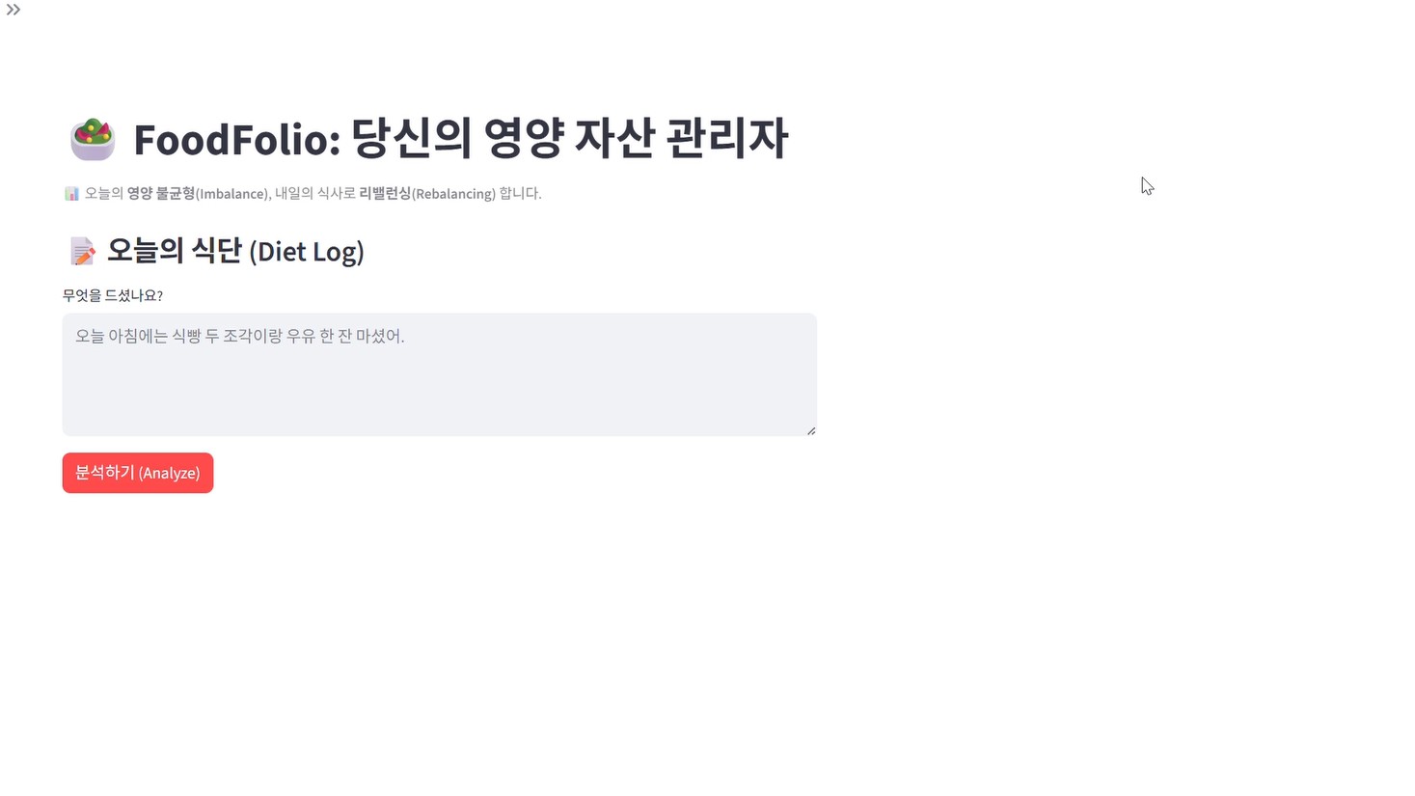This screenshot has height=796, width=1415.
Task: Click "내일의 식사로" in the subtitle
Action: pyautogui.click(x=314, y=194)
